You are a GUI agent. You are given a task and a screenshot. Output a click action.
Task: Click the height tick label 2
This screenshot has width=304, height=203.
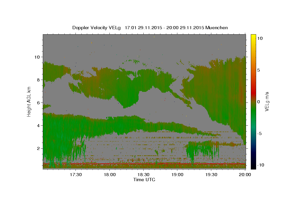coord(38,148)
